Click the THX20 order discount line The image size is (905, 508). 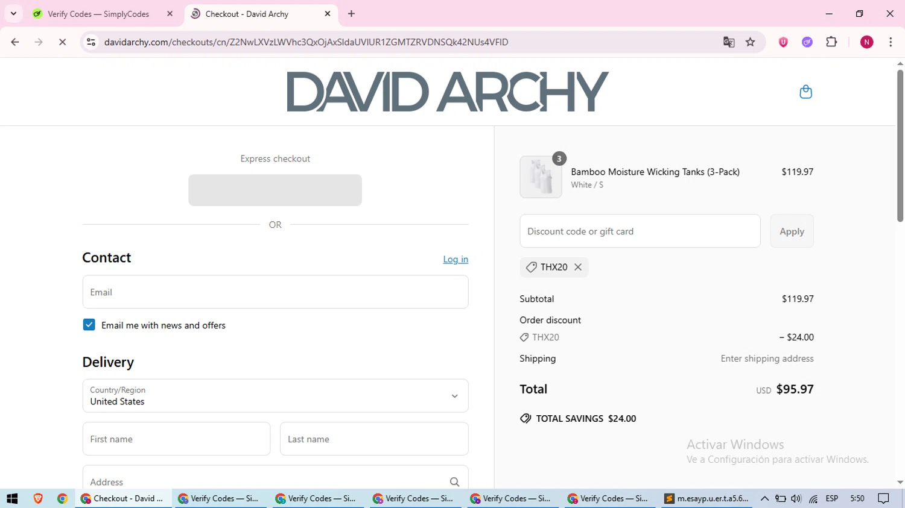(x=666, y=337)
